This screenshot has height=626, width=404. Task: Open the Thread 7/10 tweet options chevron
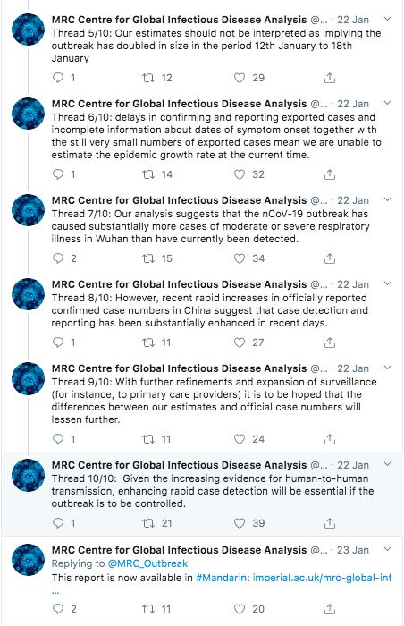point(387,199)
